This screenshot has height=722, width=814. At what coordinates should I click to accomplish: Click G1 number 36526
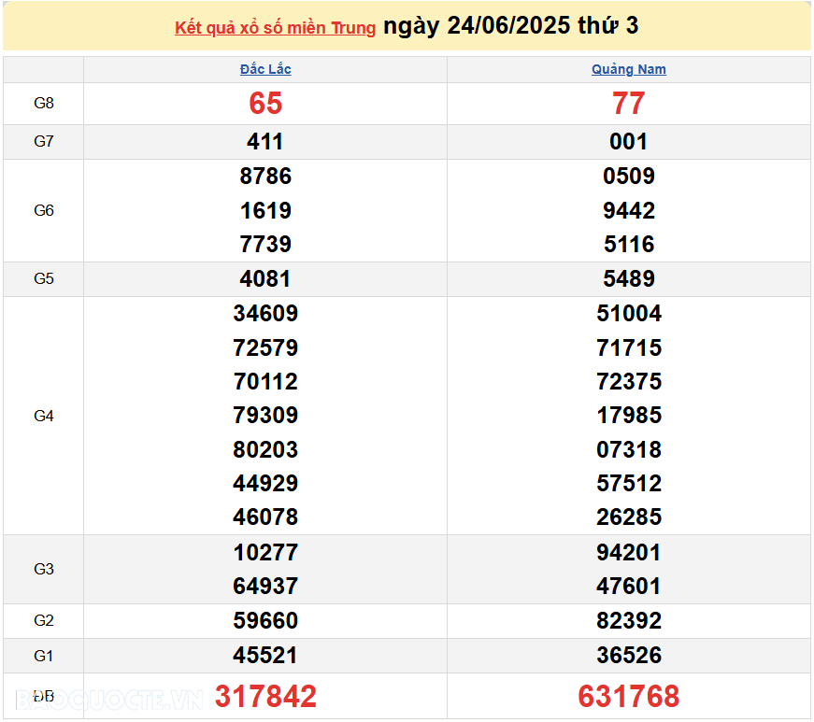629,656
